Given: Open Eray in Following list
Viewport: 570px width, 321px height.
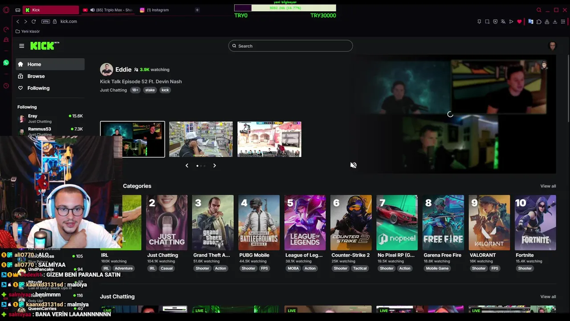Looking at the screenshot, I should coord(50,118).
